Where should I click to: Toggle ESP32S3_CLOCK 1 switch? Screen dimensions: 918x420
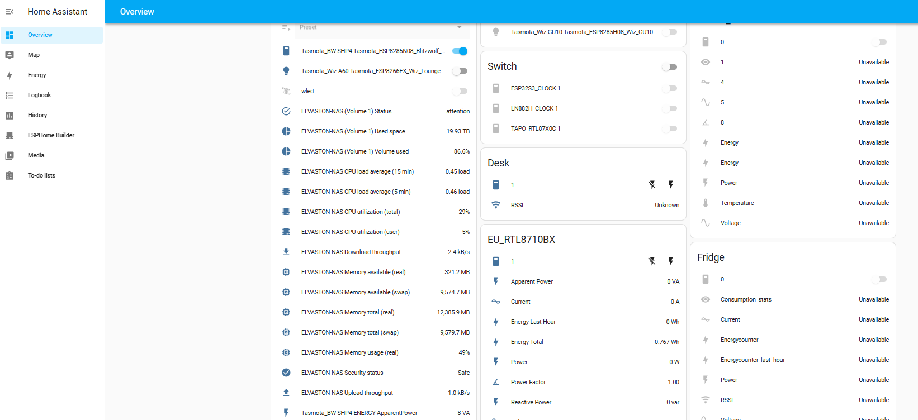point(670,88)
